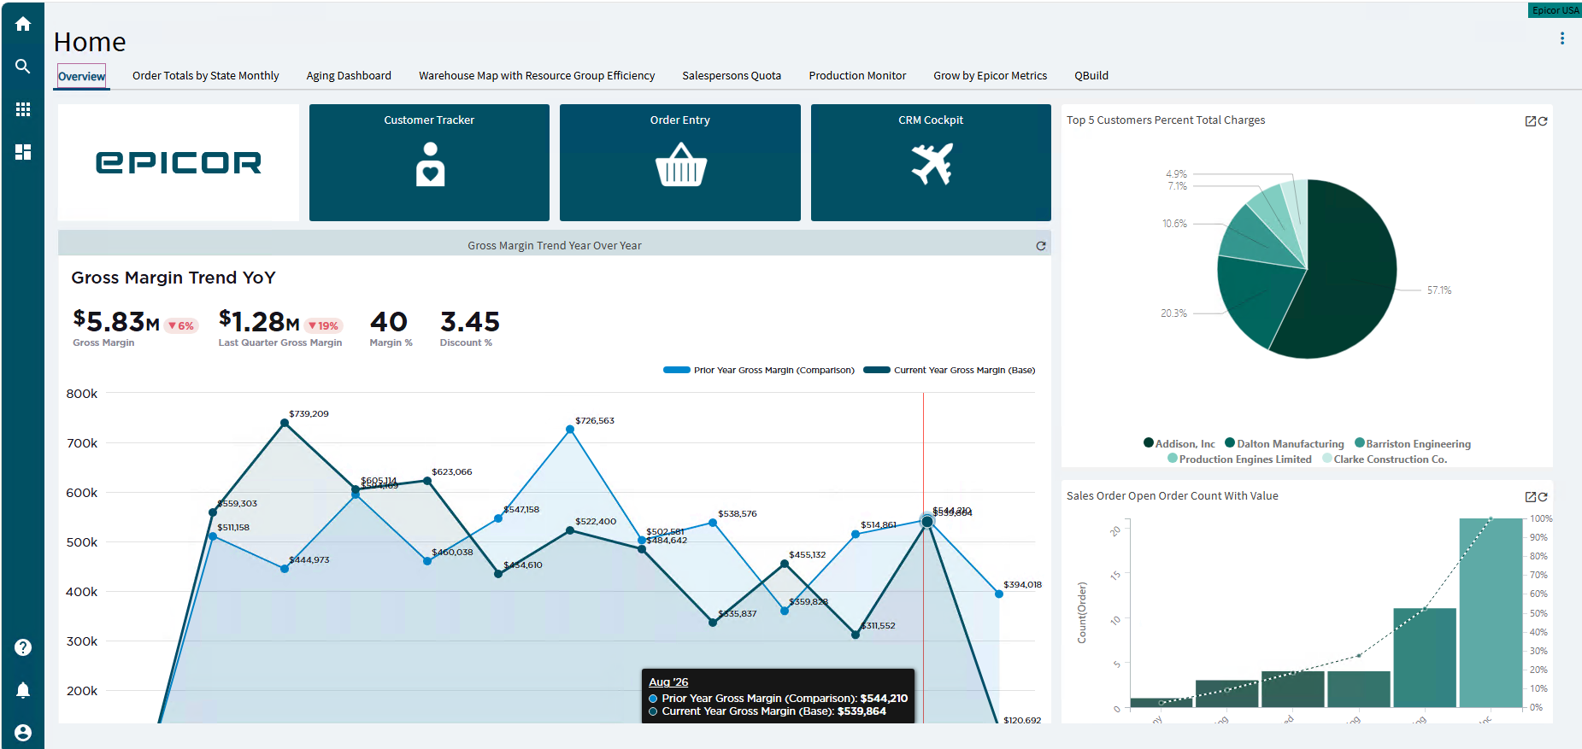
Task: Toggle Barriston Engineering legend entry
Action: tap(1413, 443)
